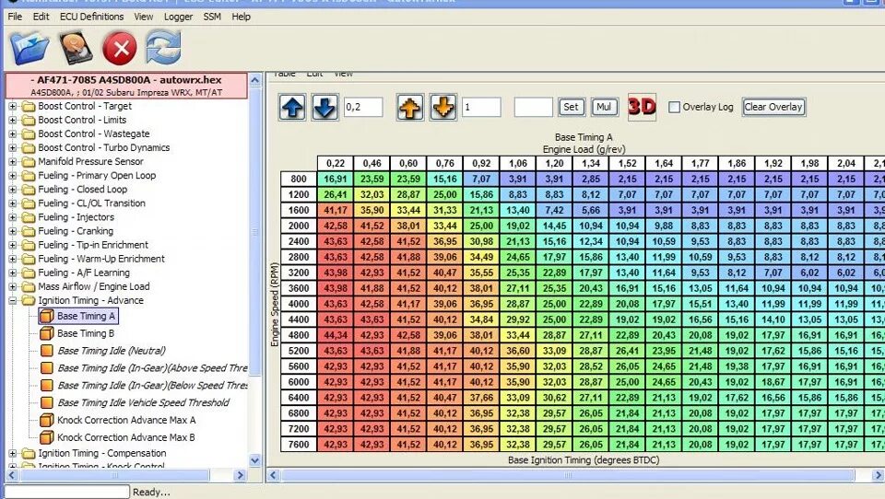Select the 0,22 engine load column header
885x499 pixels.
pos(336,164)
